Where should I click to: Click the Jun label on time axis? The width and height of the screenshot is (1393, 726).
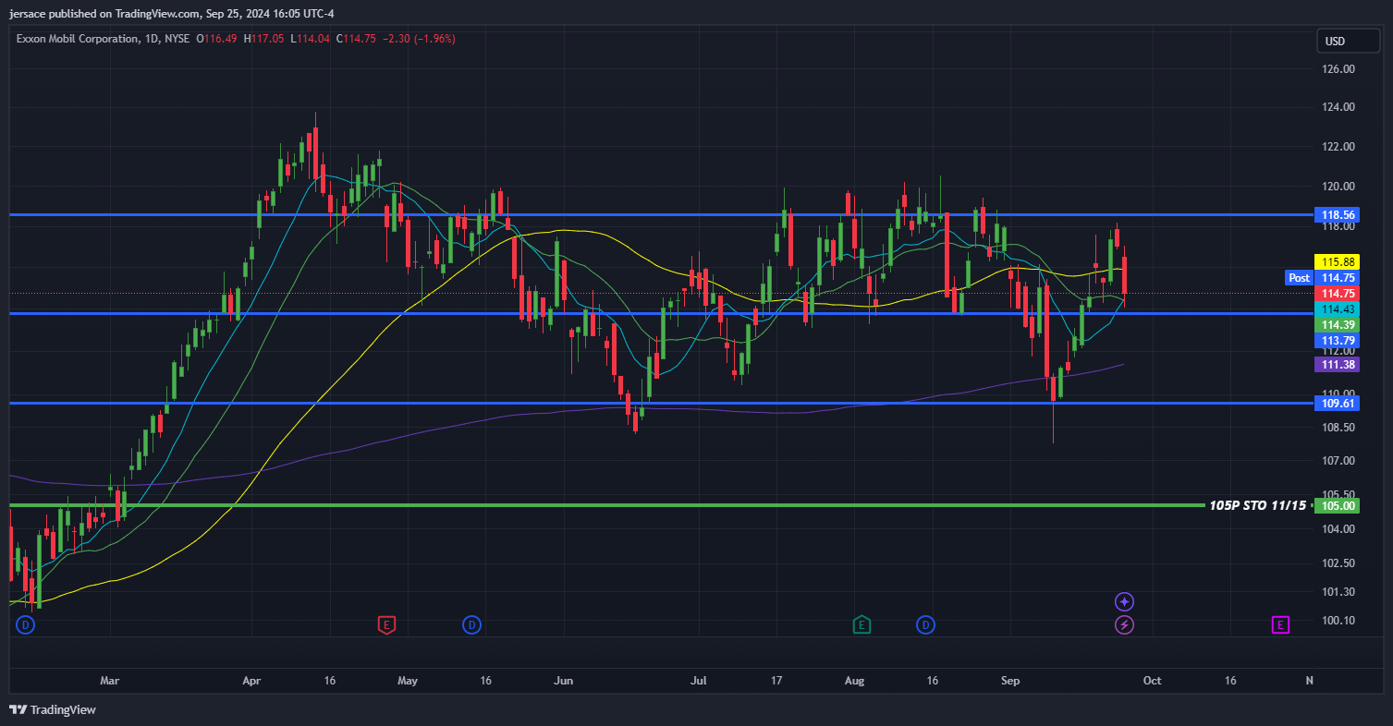tap(564, 681)
